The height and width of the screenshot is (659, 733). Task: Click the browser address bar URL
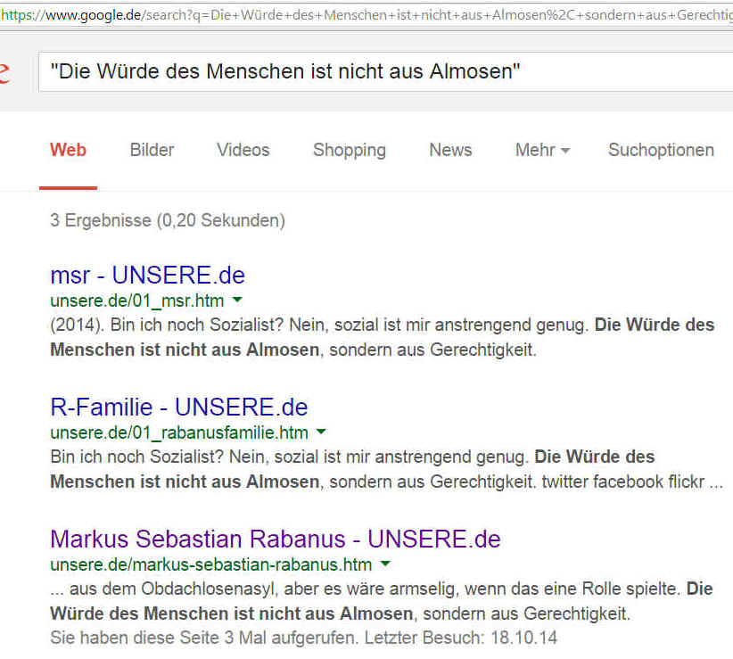pos(366,15)
